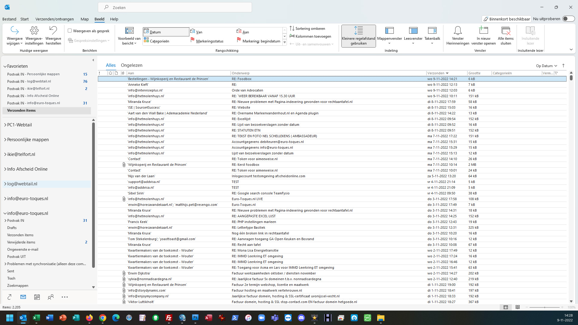Click Kolommen toevoegen
578x325 pixels.
tap(310, 36)
